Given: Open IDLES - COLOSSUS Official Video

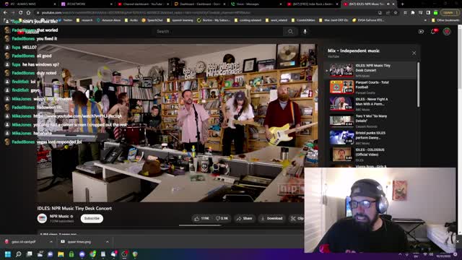Looking at the screenshot, I should 371,154.
